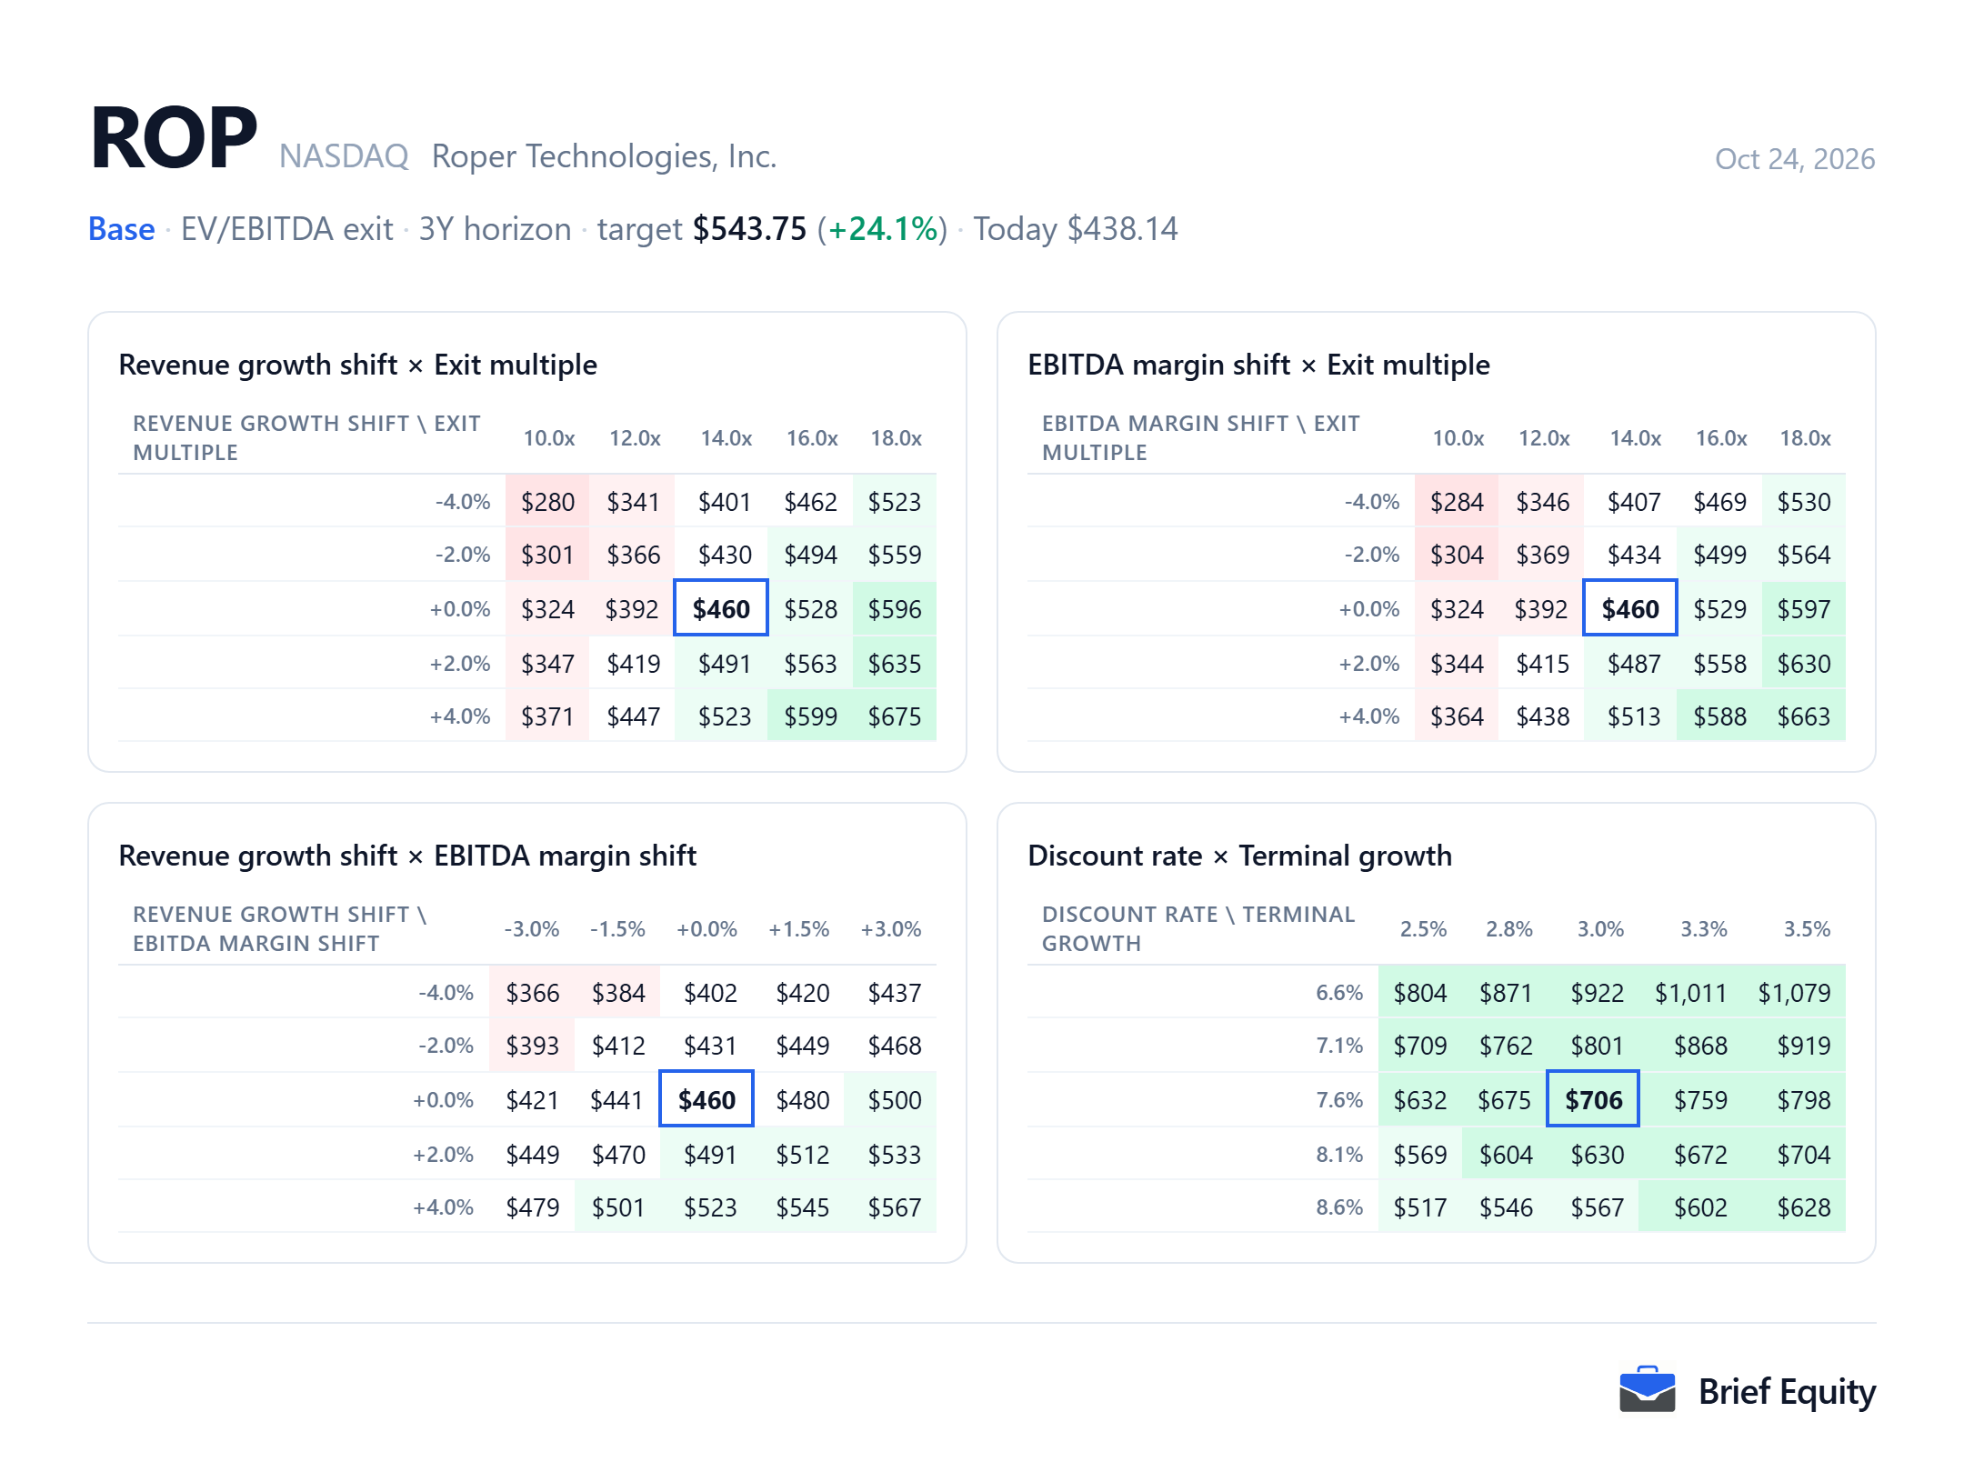Screen dimensions: 1964x1462
Task: Click the $284 cell in EBITDA margin table
Action: coord(1457,502)
